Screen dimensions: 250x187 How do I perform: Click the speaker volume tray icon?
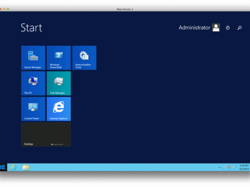point(234,167)
